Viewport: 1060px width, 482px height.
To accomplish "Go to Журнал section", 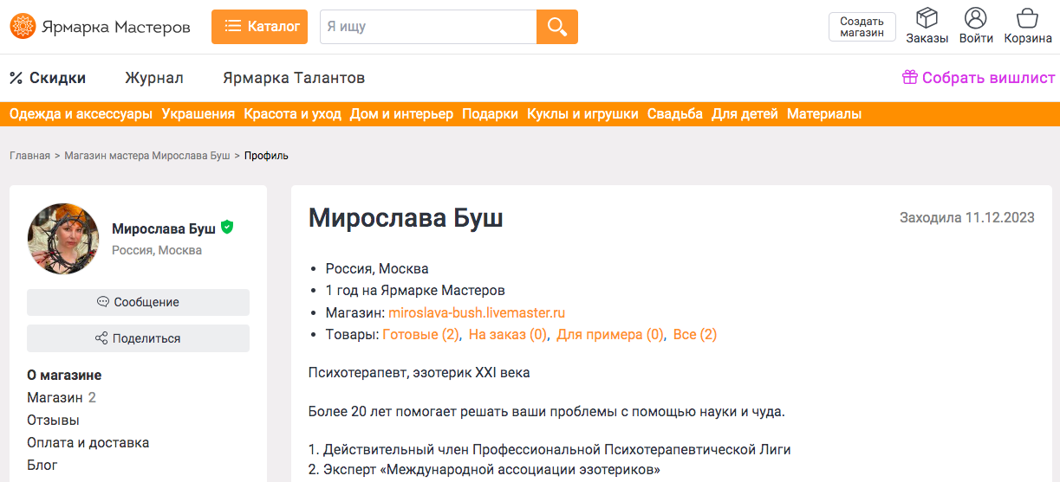I will pyautogui.click(x=154, y=78).
